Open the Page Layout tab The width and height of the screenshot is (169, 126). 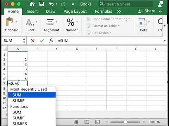(x=75, y=11)
